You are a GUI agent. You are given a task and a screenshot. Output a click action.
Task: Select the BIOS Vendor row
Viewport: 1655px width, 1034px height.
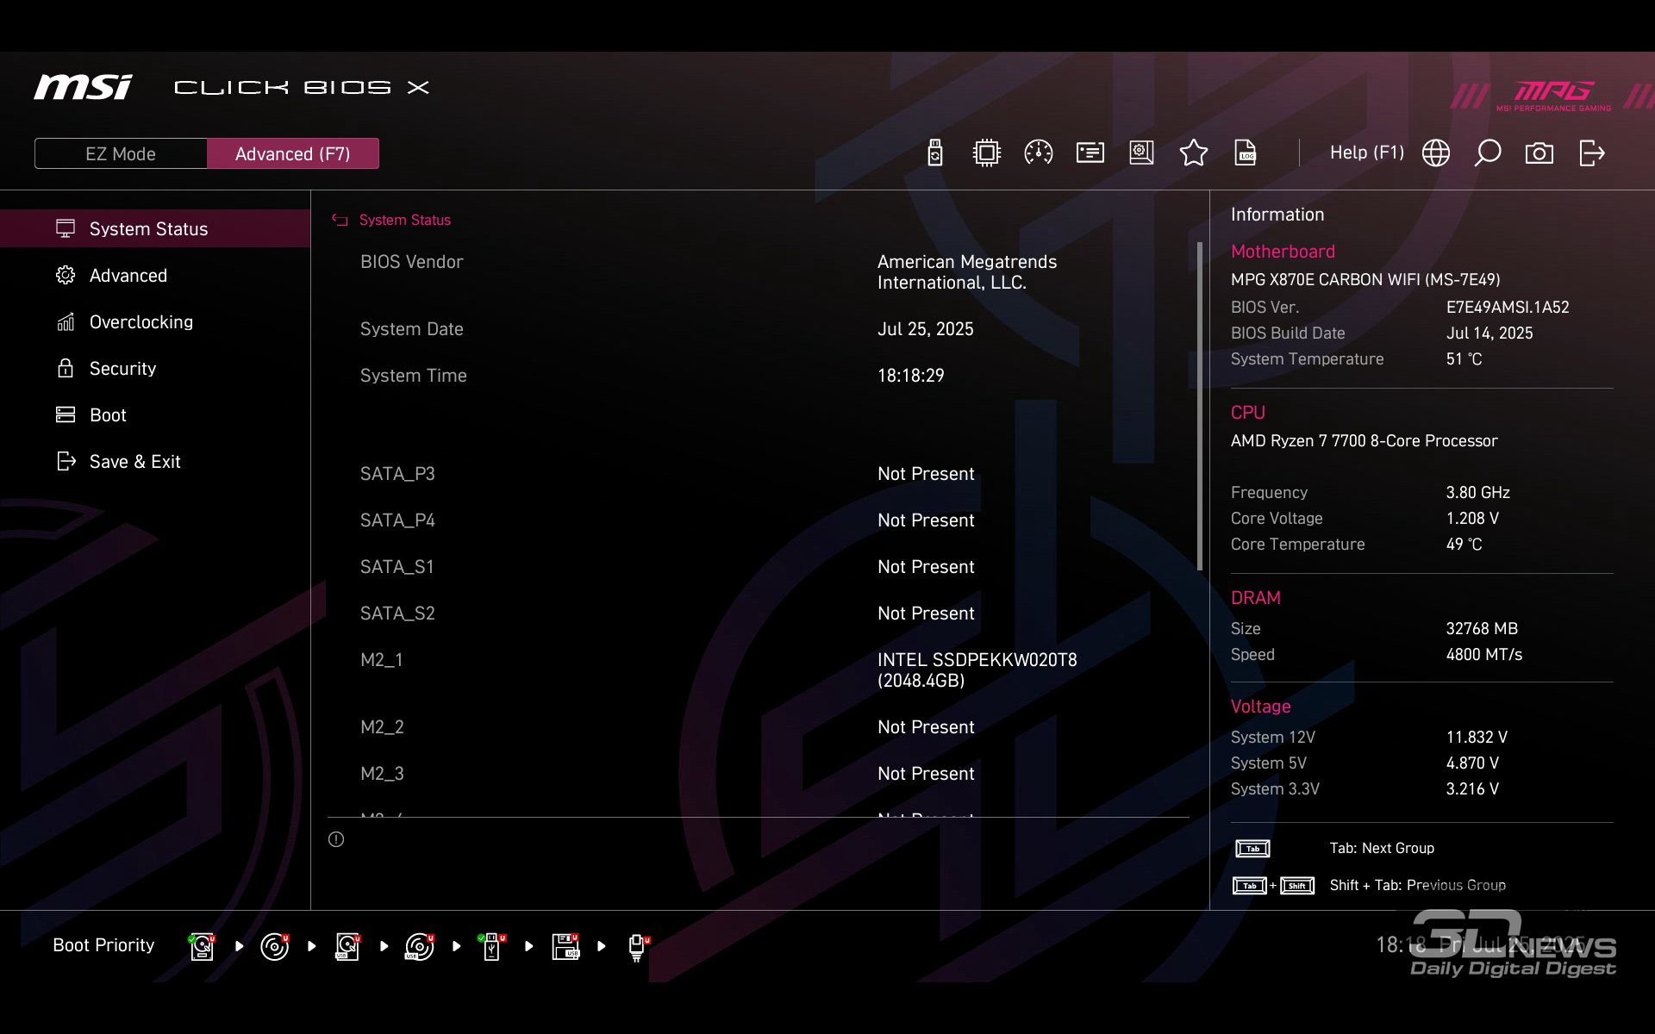point(759,272)
